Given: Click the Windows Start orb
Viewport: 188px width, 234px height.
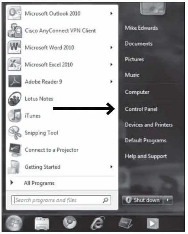Looking at the screenshot, I should (x=14, y=223).
